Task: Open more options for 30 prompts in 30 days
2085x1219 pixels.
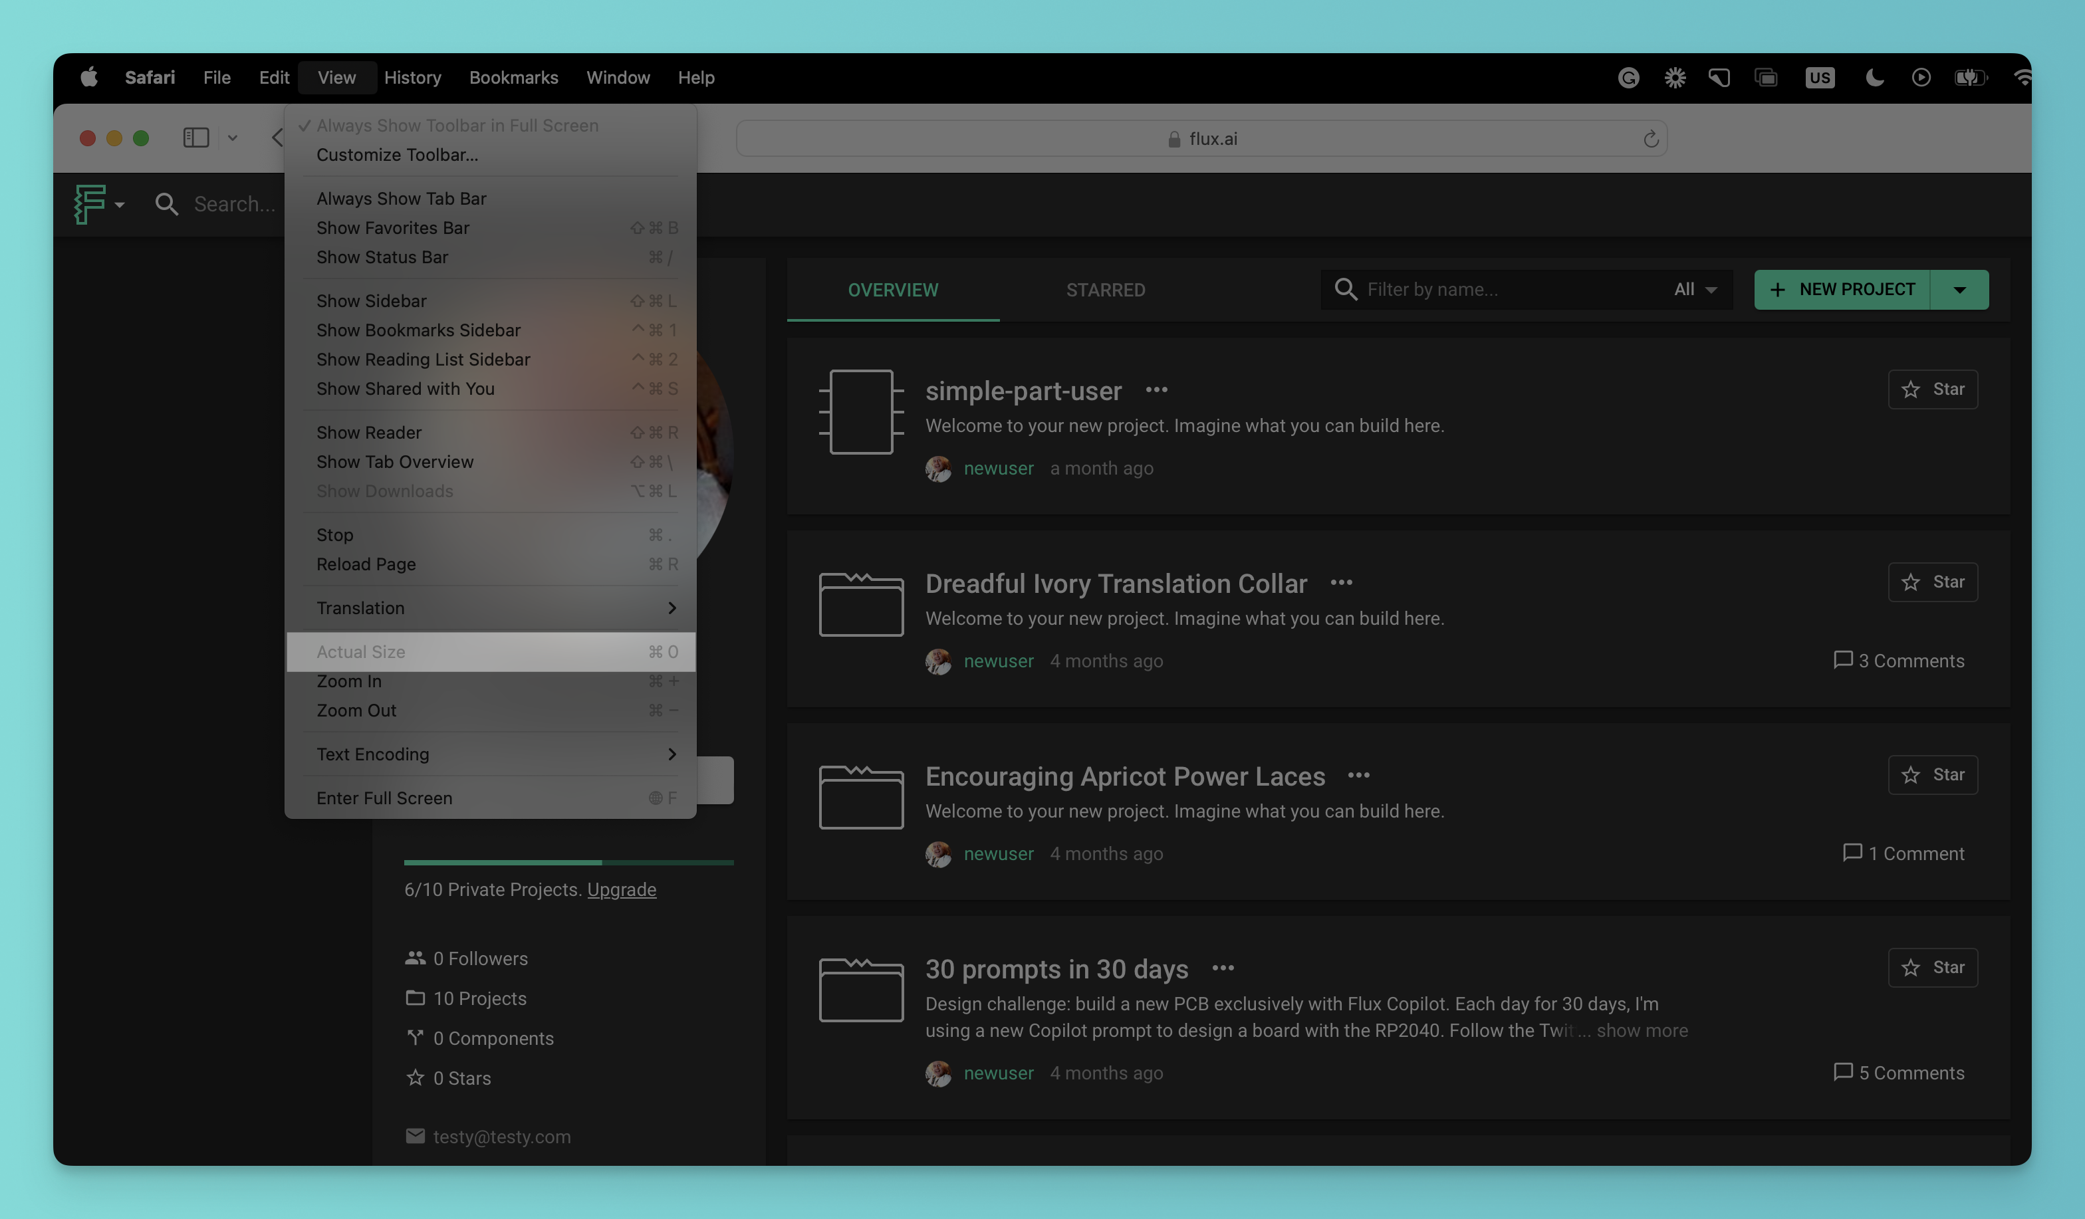Action: click(1222, 968)
